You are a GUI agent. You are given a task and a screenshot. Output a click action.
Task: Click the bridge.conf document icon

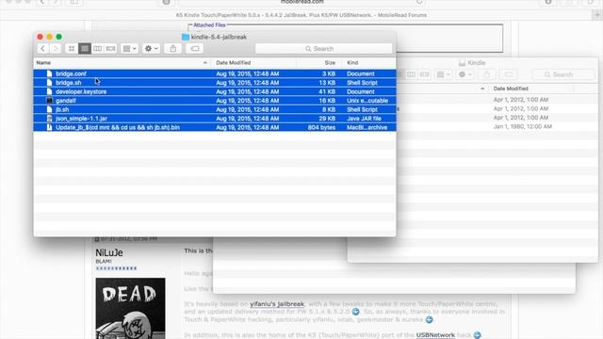pos(49,73)
